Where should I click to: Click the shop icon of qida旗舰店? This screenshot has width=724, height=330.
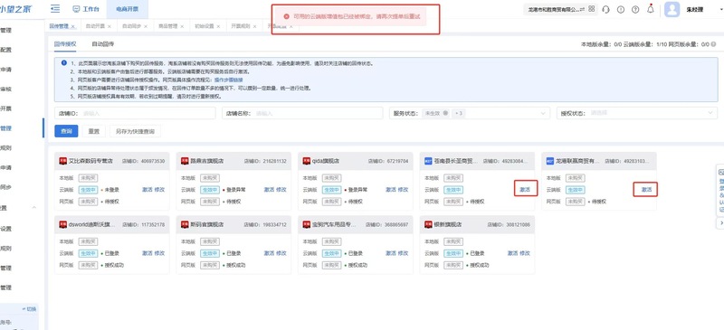(x=307, y=161)
